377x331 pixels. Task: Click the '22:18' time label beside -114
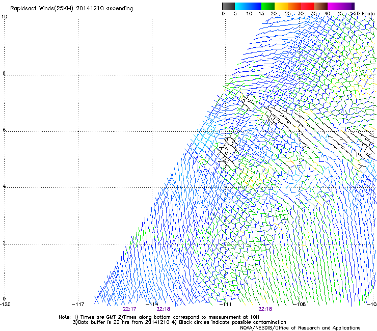tap(163, 309)
